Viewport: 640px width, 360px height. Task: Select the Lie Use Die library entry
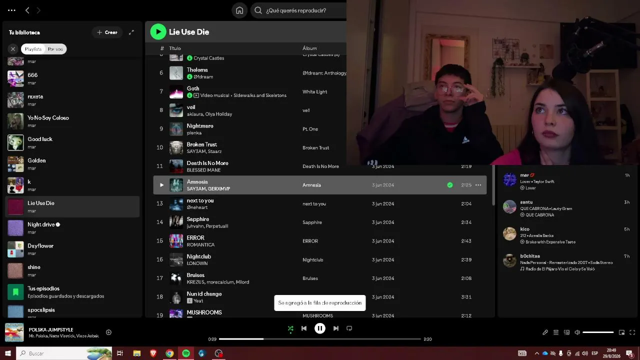click(72, 206)
